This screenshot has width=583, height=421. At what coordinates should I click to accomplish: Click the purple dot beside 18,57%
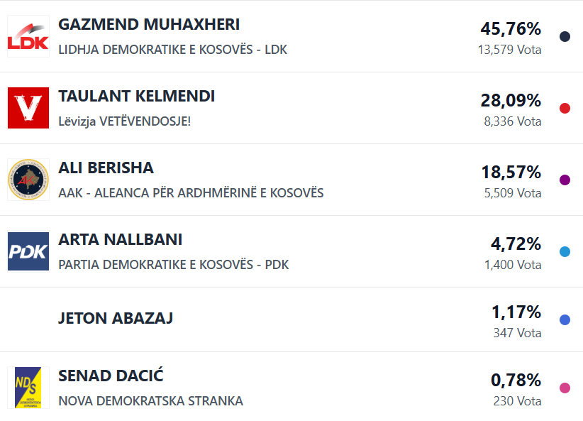565,180
